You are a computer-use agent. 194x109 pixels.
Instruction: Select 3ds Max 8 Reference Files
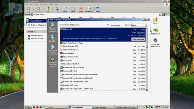tap(103, 82)
